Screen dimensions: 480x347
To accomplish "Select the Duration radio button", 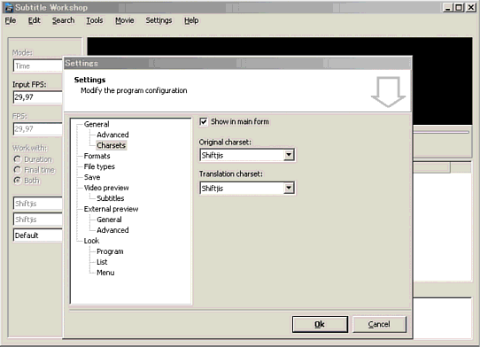I will [x=17, y=159].
